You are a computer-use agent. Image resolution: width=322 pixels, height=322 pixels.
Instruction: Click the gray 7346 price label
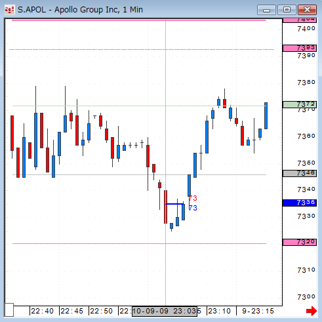pyautogui.click(x=300, y=173)
